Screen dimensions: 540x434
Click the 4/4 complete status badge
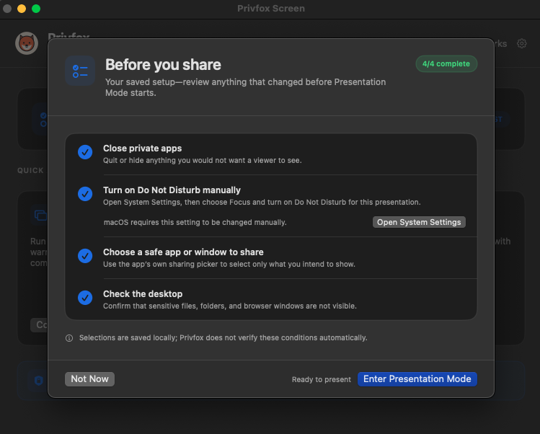coord(446,63)
